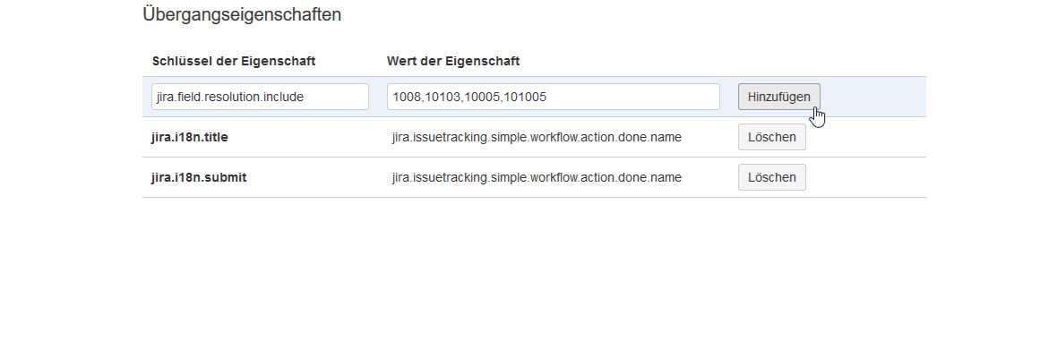Click the value text of jira.i18n.submit
Screen dimensions: 1048x358
536,177
